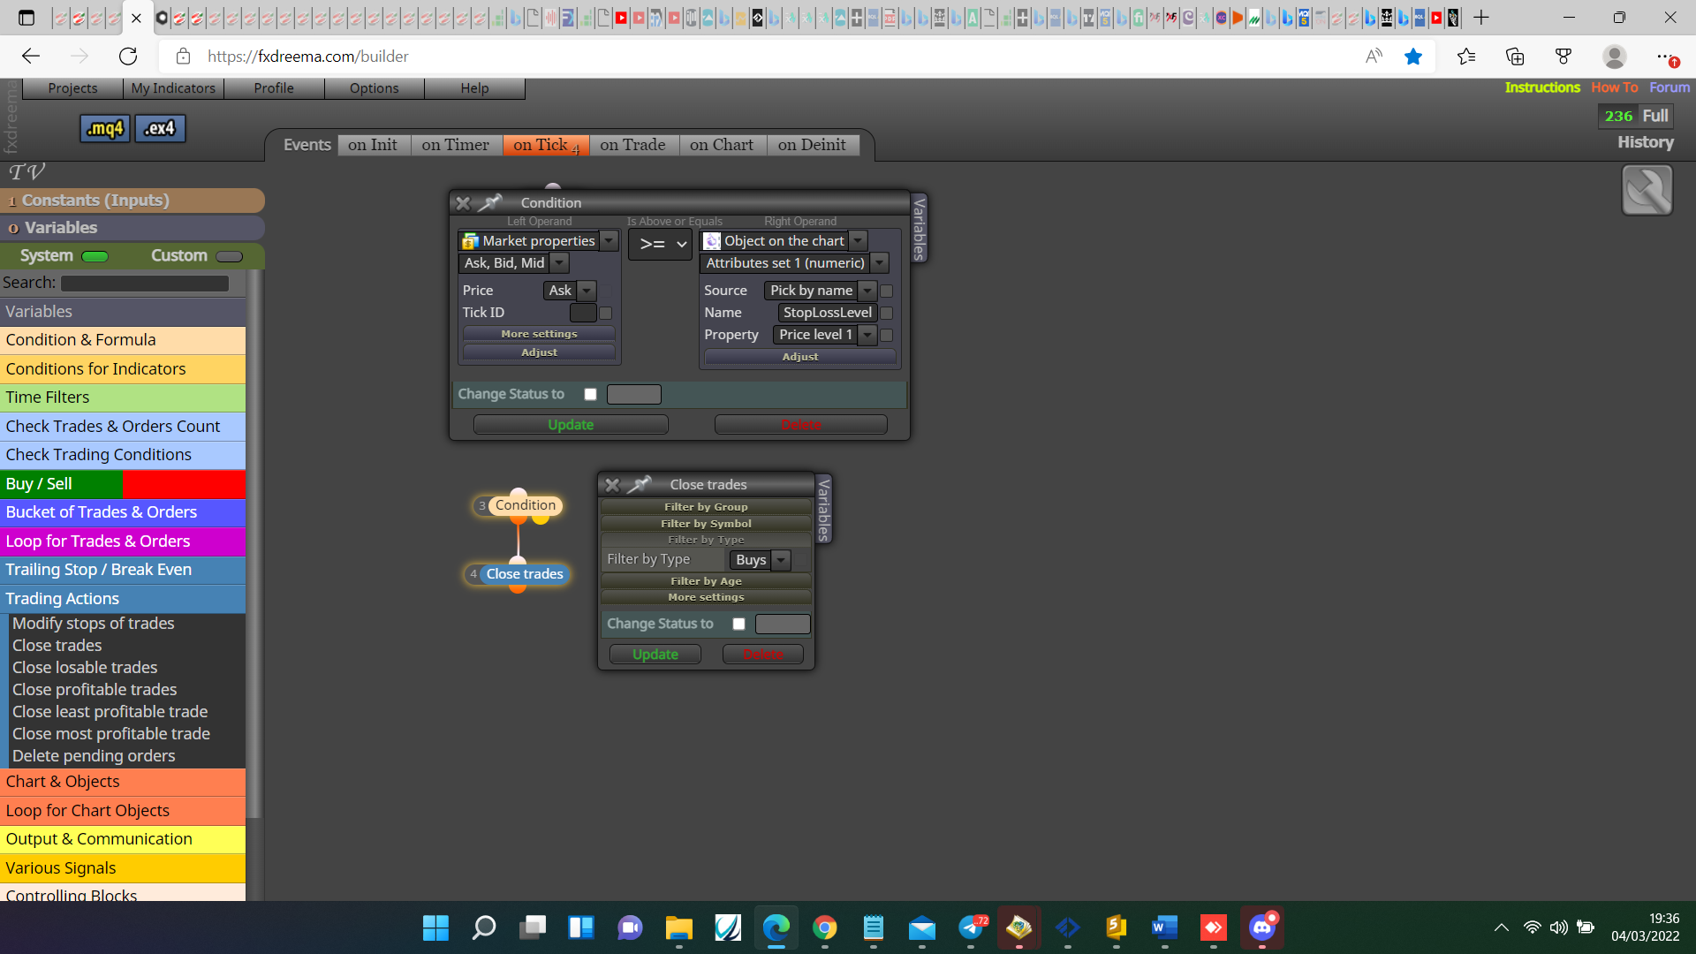
Task: Open taskbar Search
Action: tap(484, 927)
